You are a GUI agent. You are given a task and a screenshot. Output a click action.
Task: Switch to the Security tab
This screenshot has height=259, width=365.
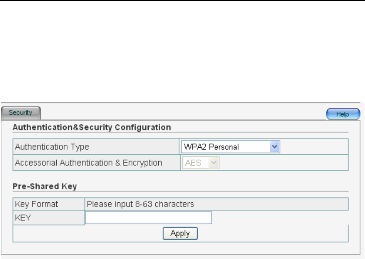point(20,112)
